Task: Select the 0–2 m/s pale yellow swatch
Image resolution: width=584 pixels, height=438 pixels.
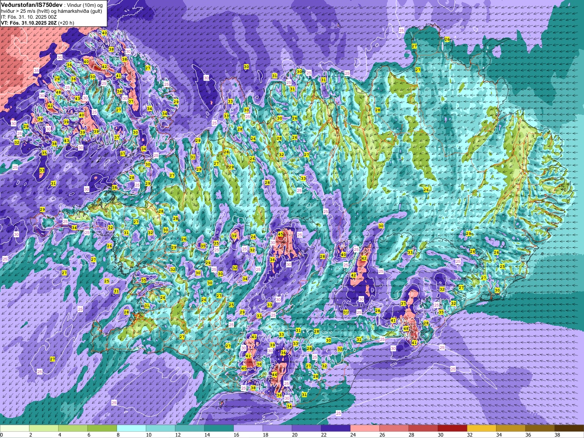Action: coord(15,428)
